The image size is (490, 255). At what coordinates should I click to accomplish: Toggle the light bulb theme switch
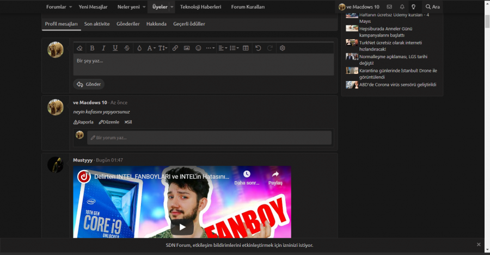click(x=413, y=7)
